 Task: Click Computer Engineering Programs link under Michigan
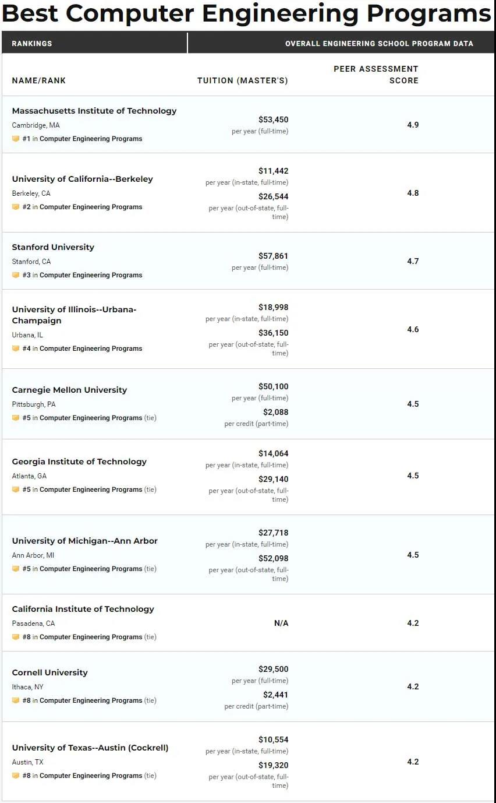pyautogui.click(x=91, y=569)
